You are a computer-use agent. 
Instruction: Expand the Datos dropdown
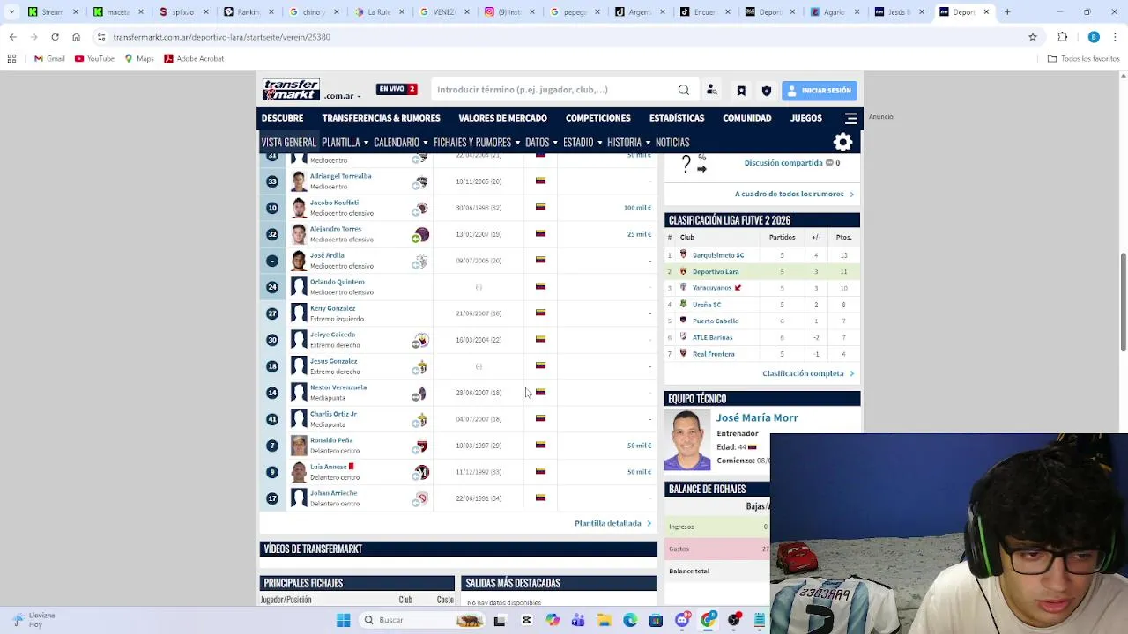click(x=541, y=142)
